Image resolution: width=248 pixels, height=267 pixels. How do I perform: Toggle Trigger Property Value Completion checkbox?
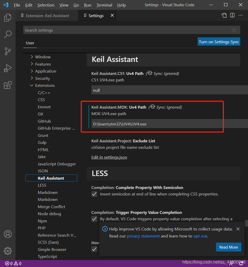pos(94,219)
